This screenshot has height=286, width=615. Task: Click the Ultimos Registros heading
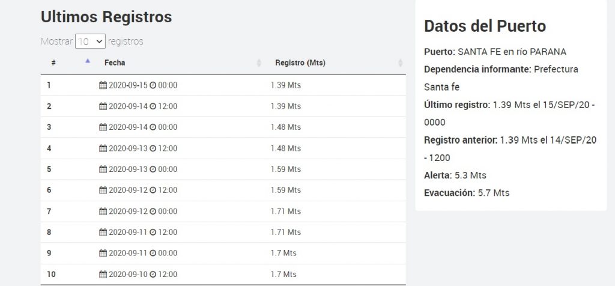[x=106, y=17]
